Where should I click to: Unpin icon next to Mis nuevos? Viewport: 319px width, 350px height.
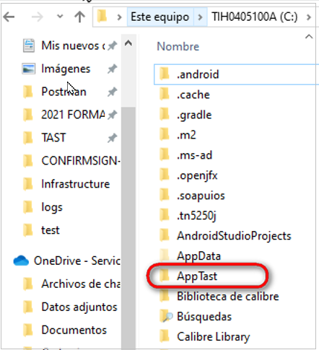[112, 45]
